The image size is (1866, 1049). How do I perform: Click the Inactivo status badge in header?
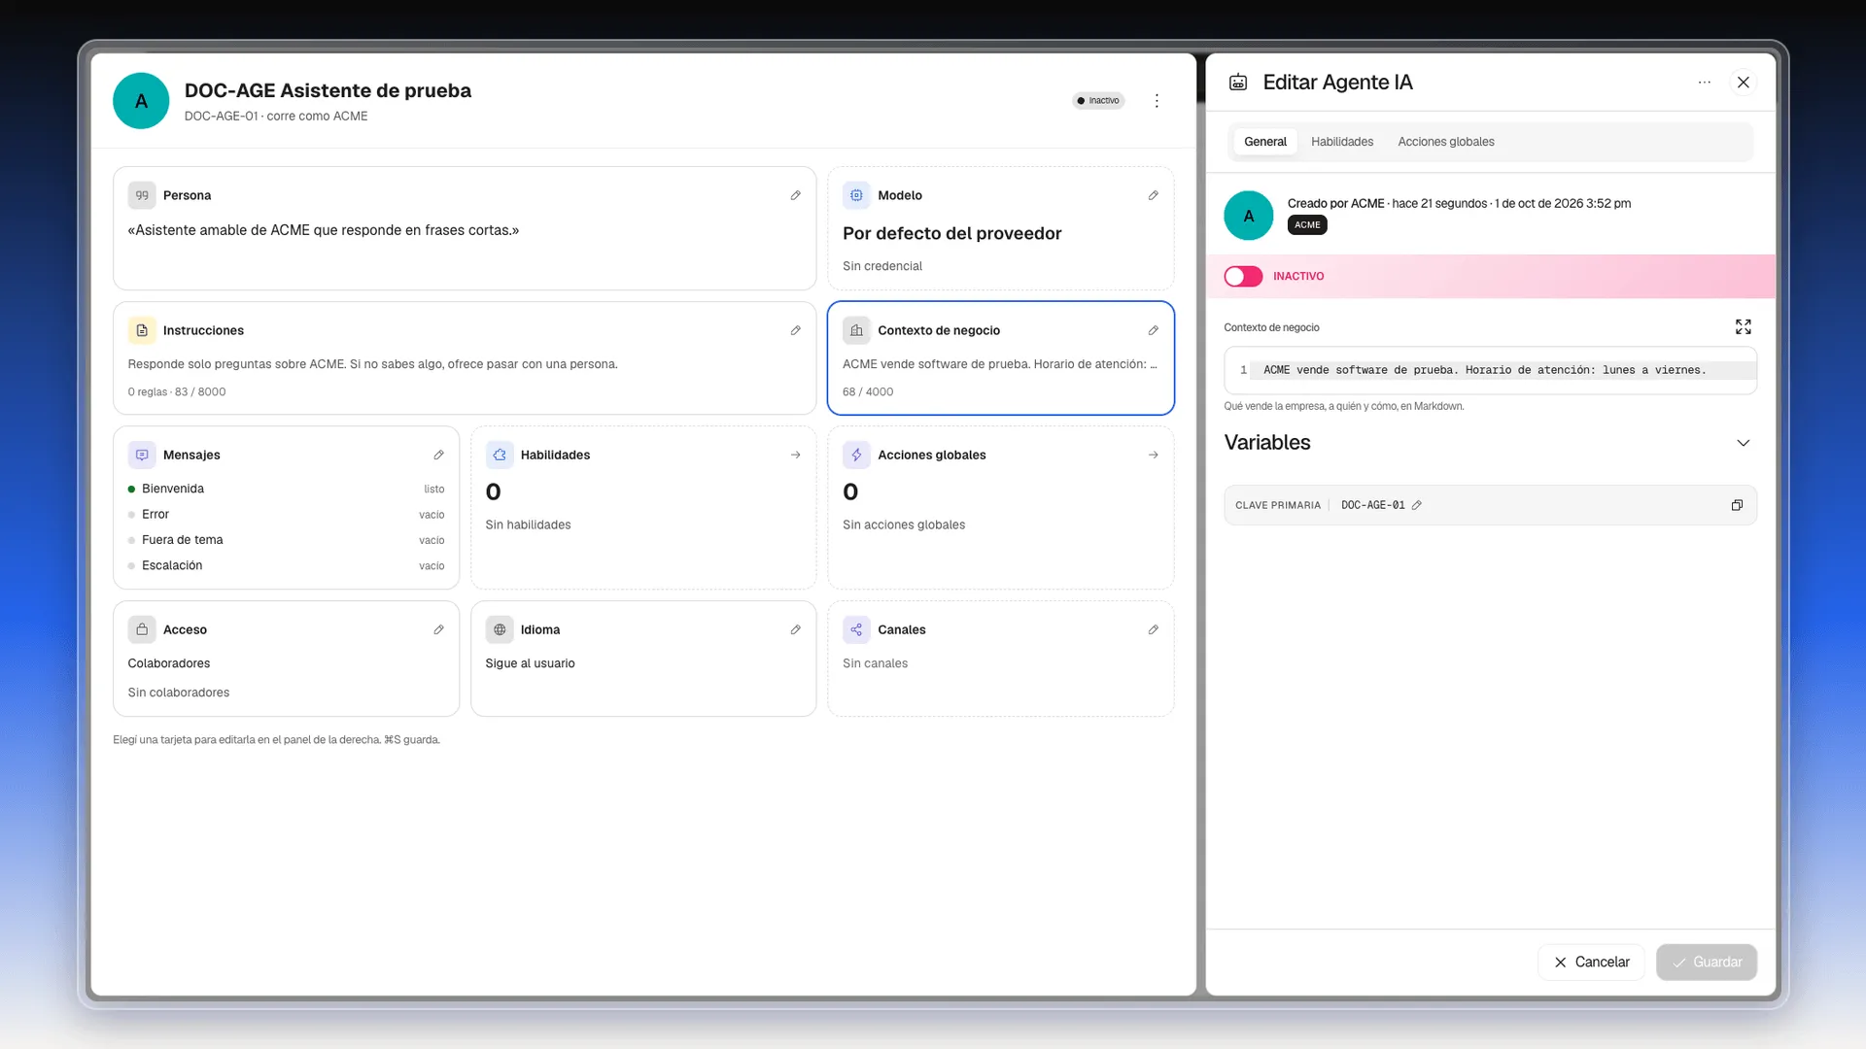tap(1098, 101)
